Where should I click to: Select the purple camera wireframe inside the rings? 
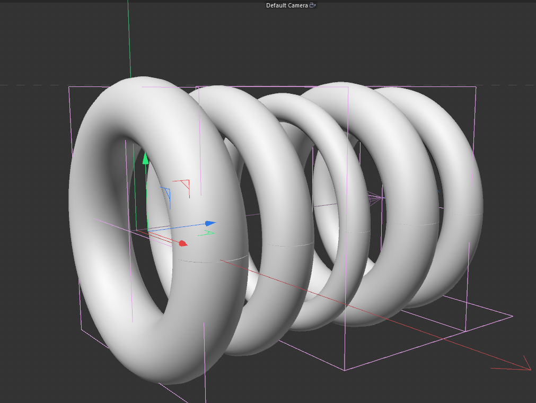point(375,198)
